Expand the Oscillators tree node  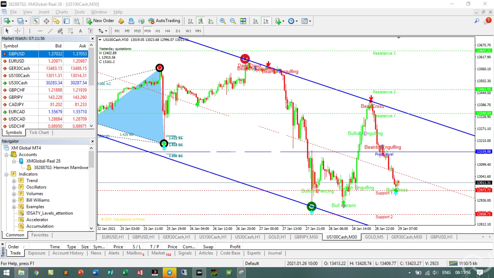(14, 187)
